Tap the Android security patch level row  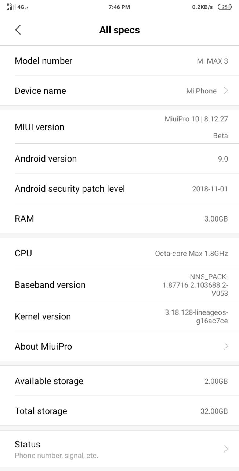pos(119,188)
